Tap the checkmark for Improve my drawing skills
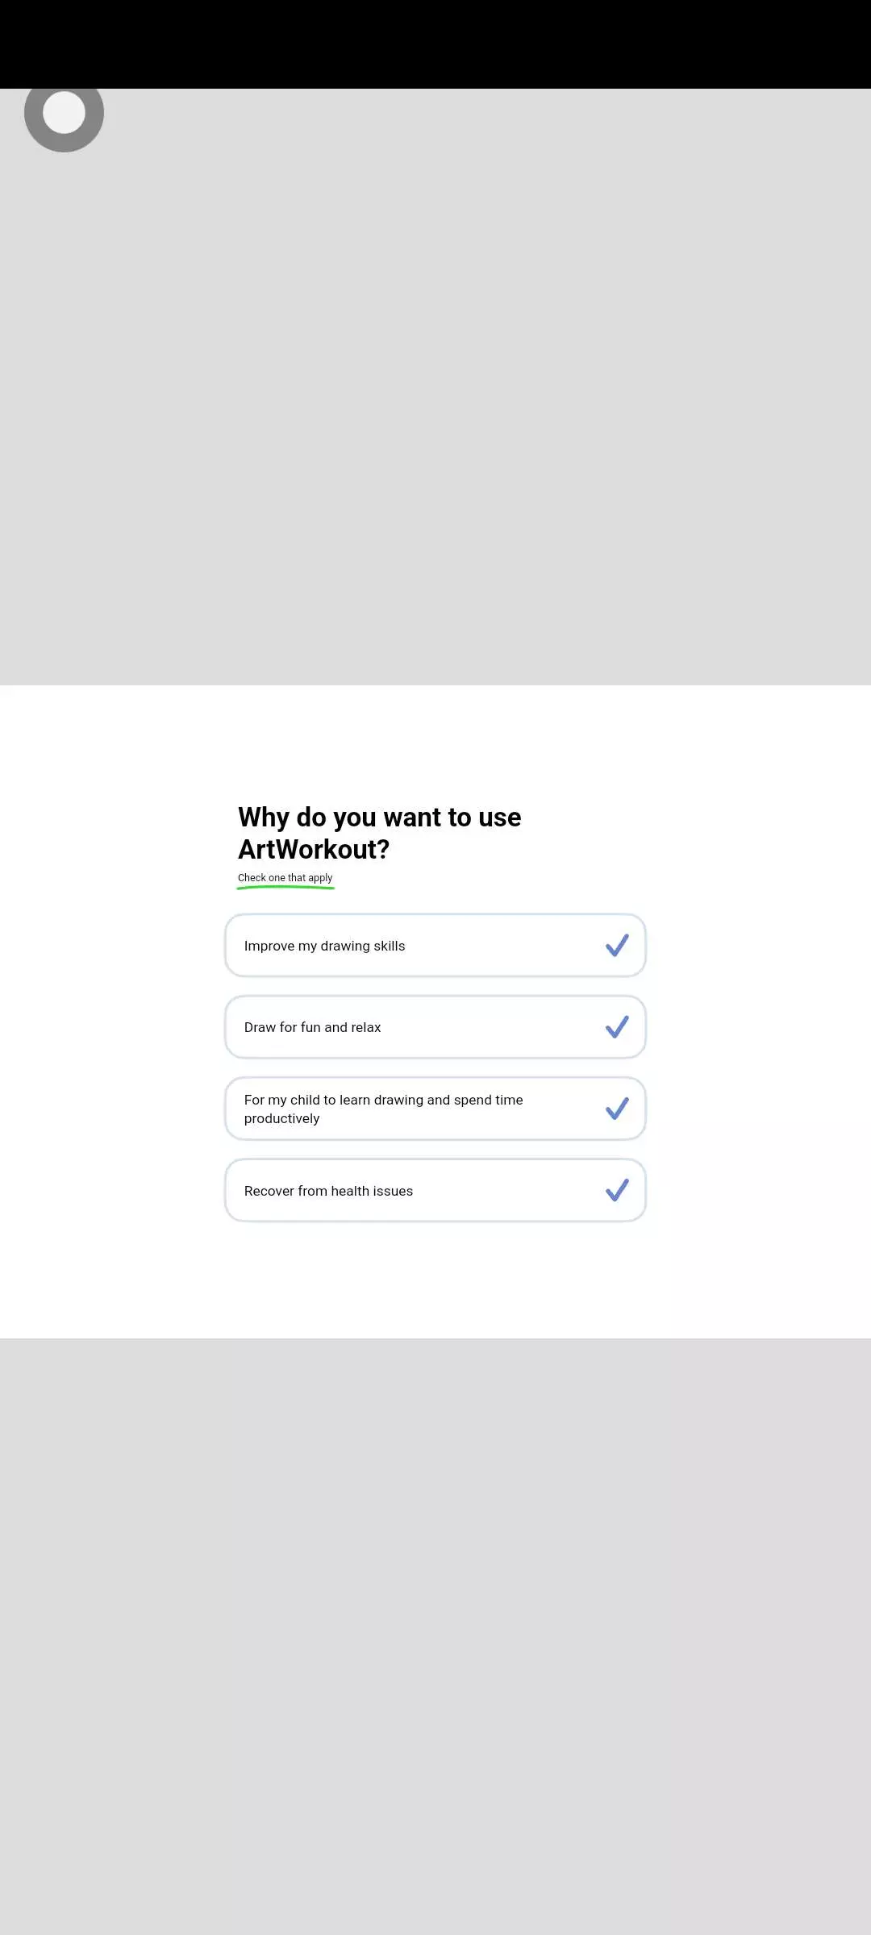 point(617,945)
